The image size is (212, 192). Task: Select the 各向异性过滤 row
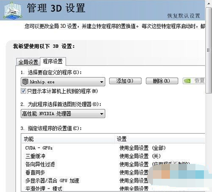(113, 164)
